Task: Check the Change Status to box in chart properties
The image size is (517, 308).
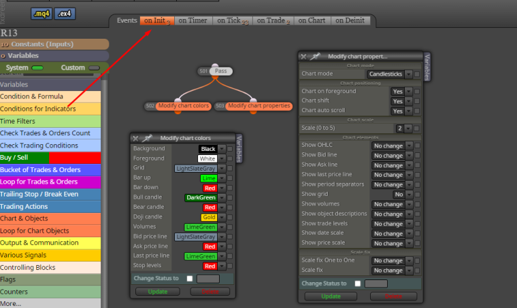Action: (x=358, y=284)
